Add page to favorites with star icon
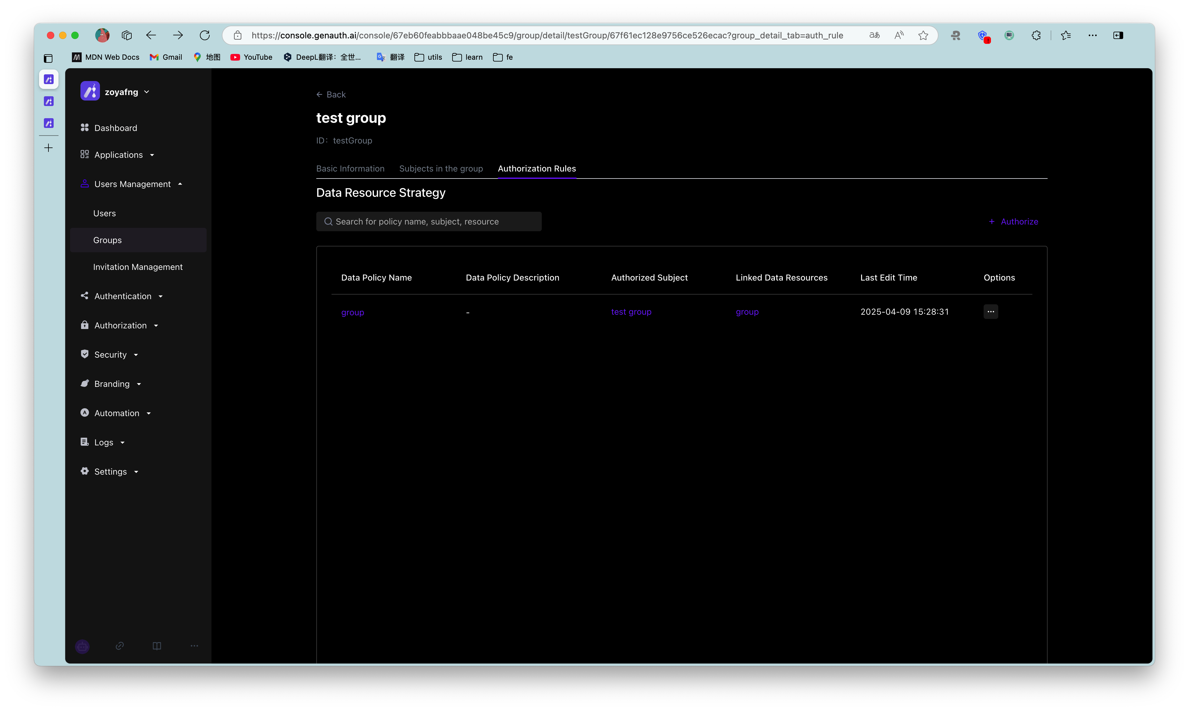Viewport: 1189px width, 711px height. (x=924, y=35)
